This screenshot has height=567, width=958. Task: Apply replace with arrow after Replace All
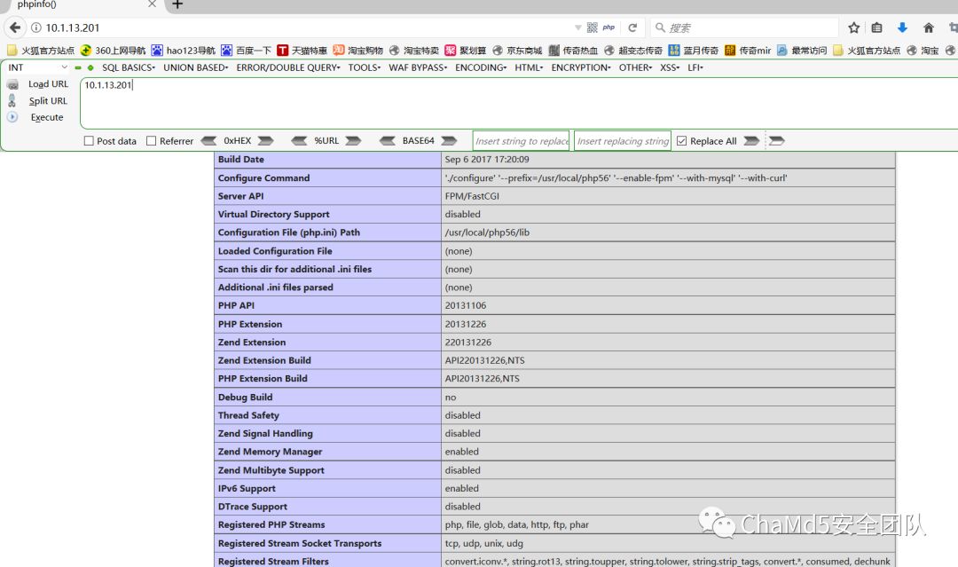coord(751,140)
